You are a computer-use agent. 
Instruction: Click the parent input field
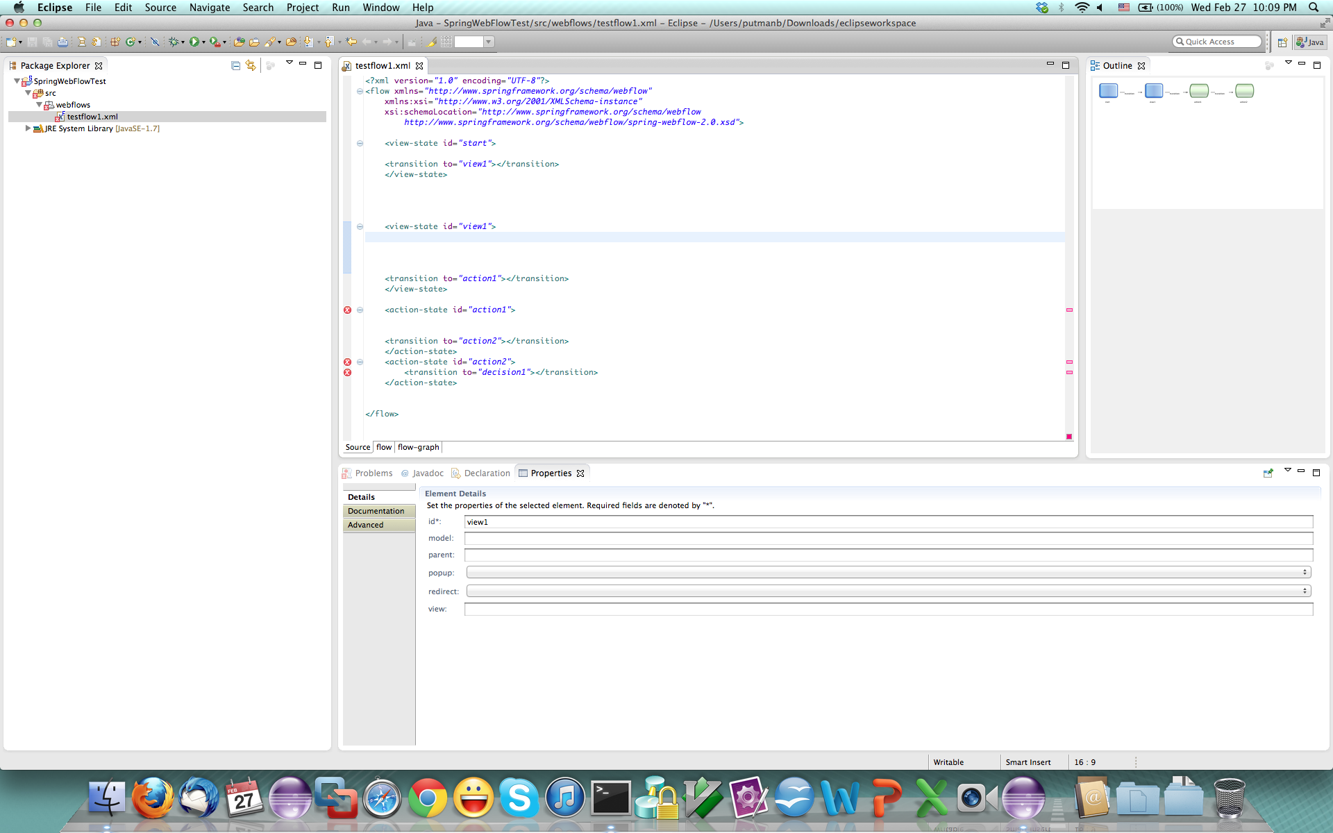click(x=889, y=555)
